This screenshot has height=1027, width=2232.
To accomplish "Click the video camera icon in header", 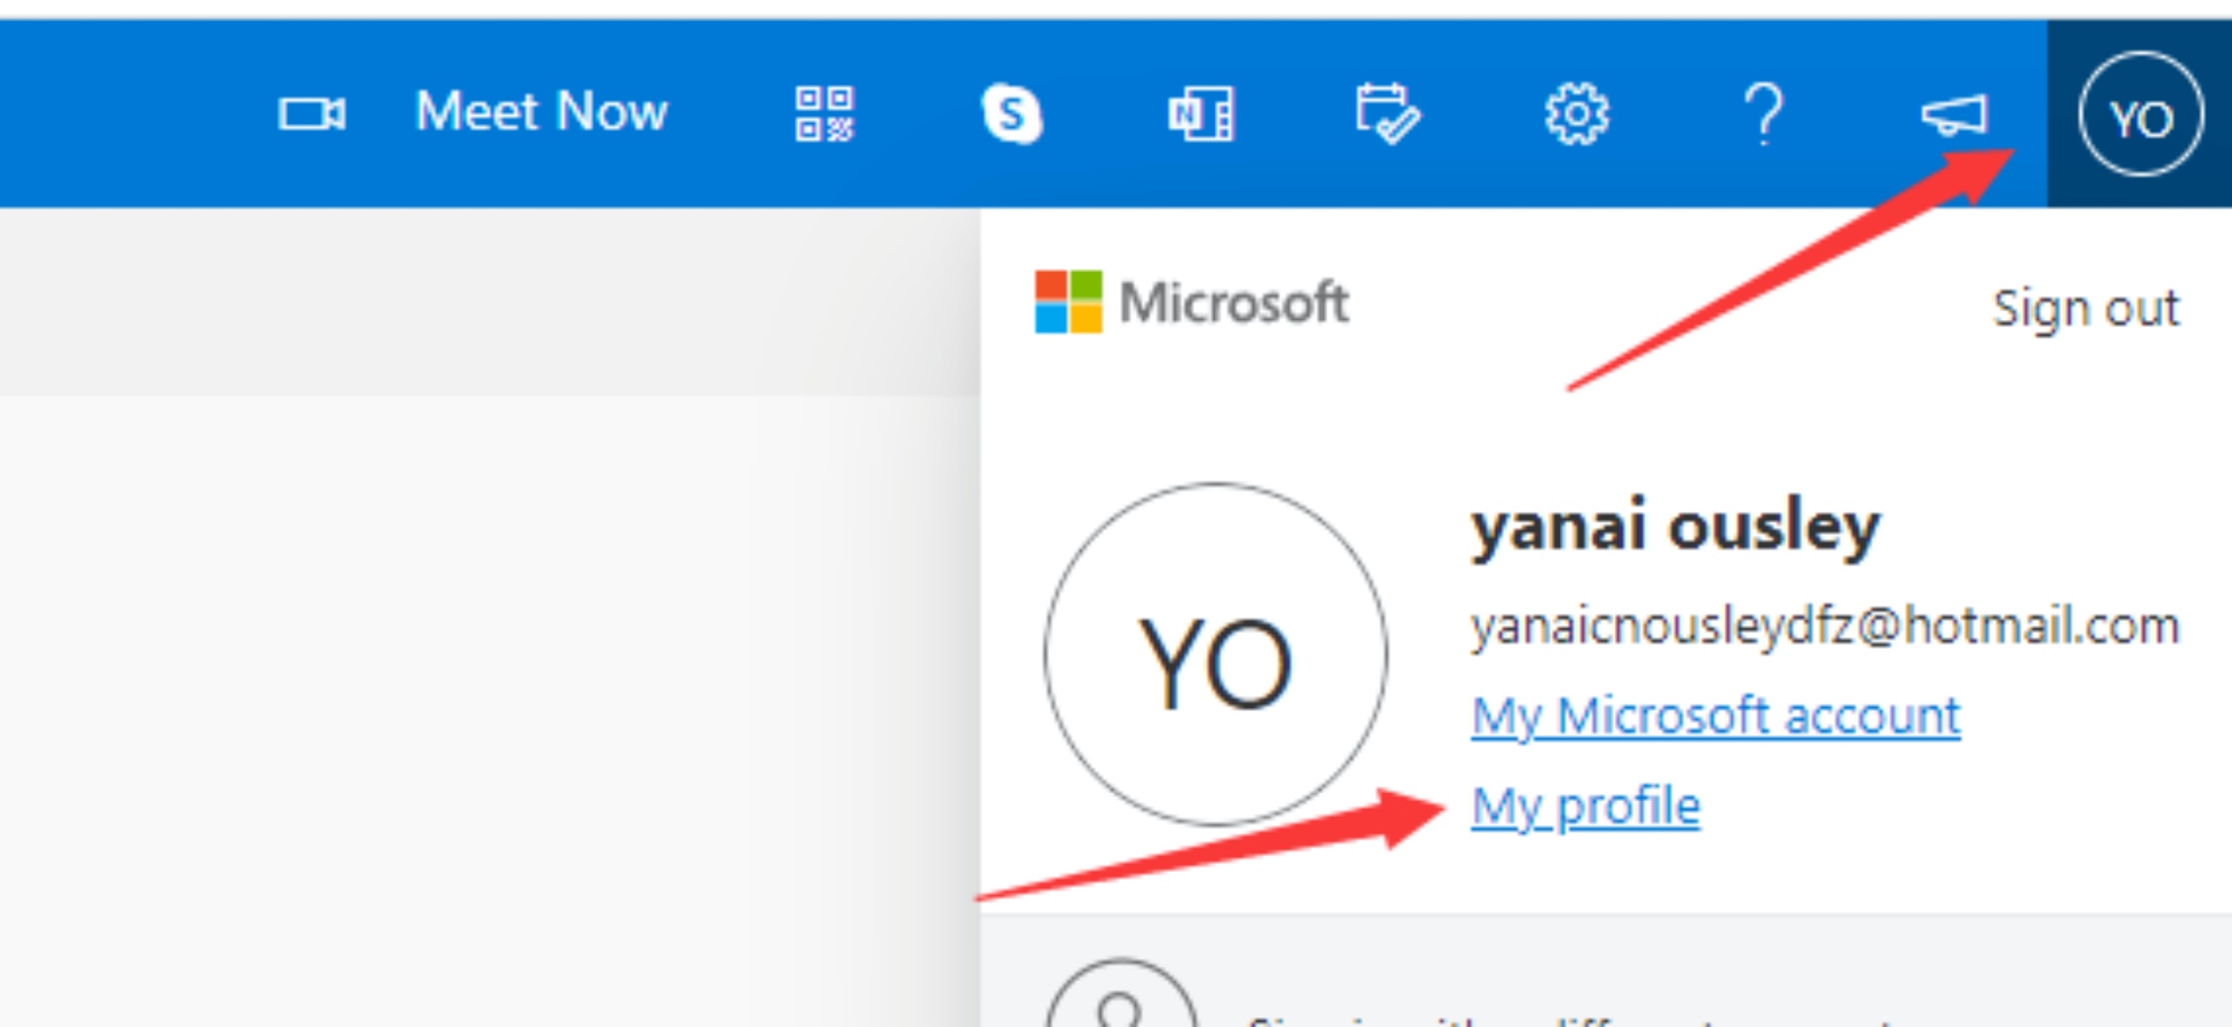I will tap(311, 113).
